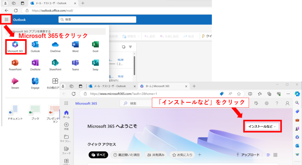Expand the インストールなど dropdown

[262, 127]
